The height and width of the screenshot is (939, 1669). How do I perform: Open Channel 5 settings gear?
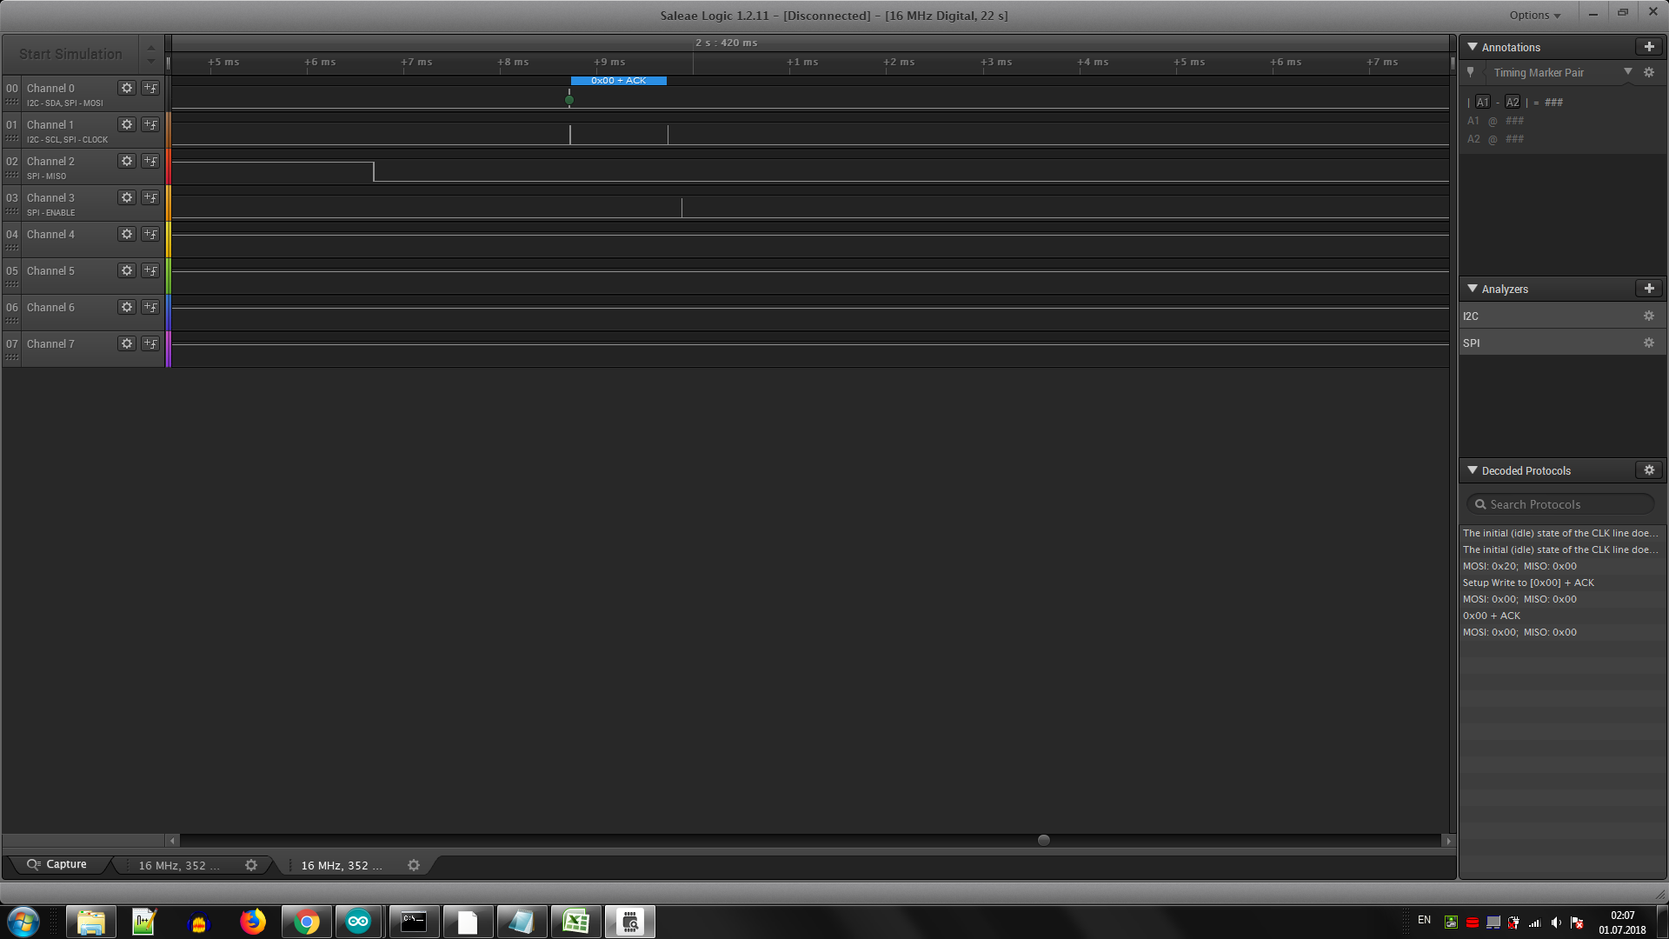point(127,270)
